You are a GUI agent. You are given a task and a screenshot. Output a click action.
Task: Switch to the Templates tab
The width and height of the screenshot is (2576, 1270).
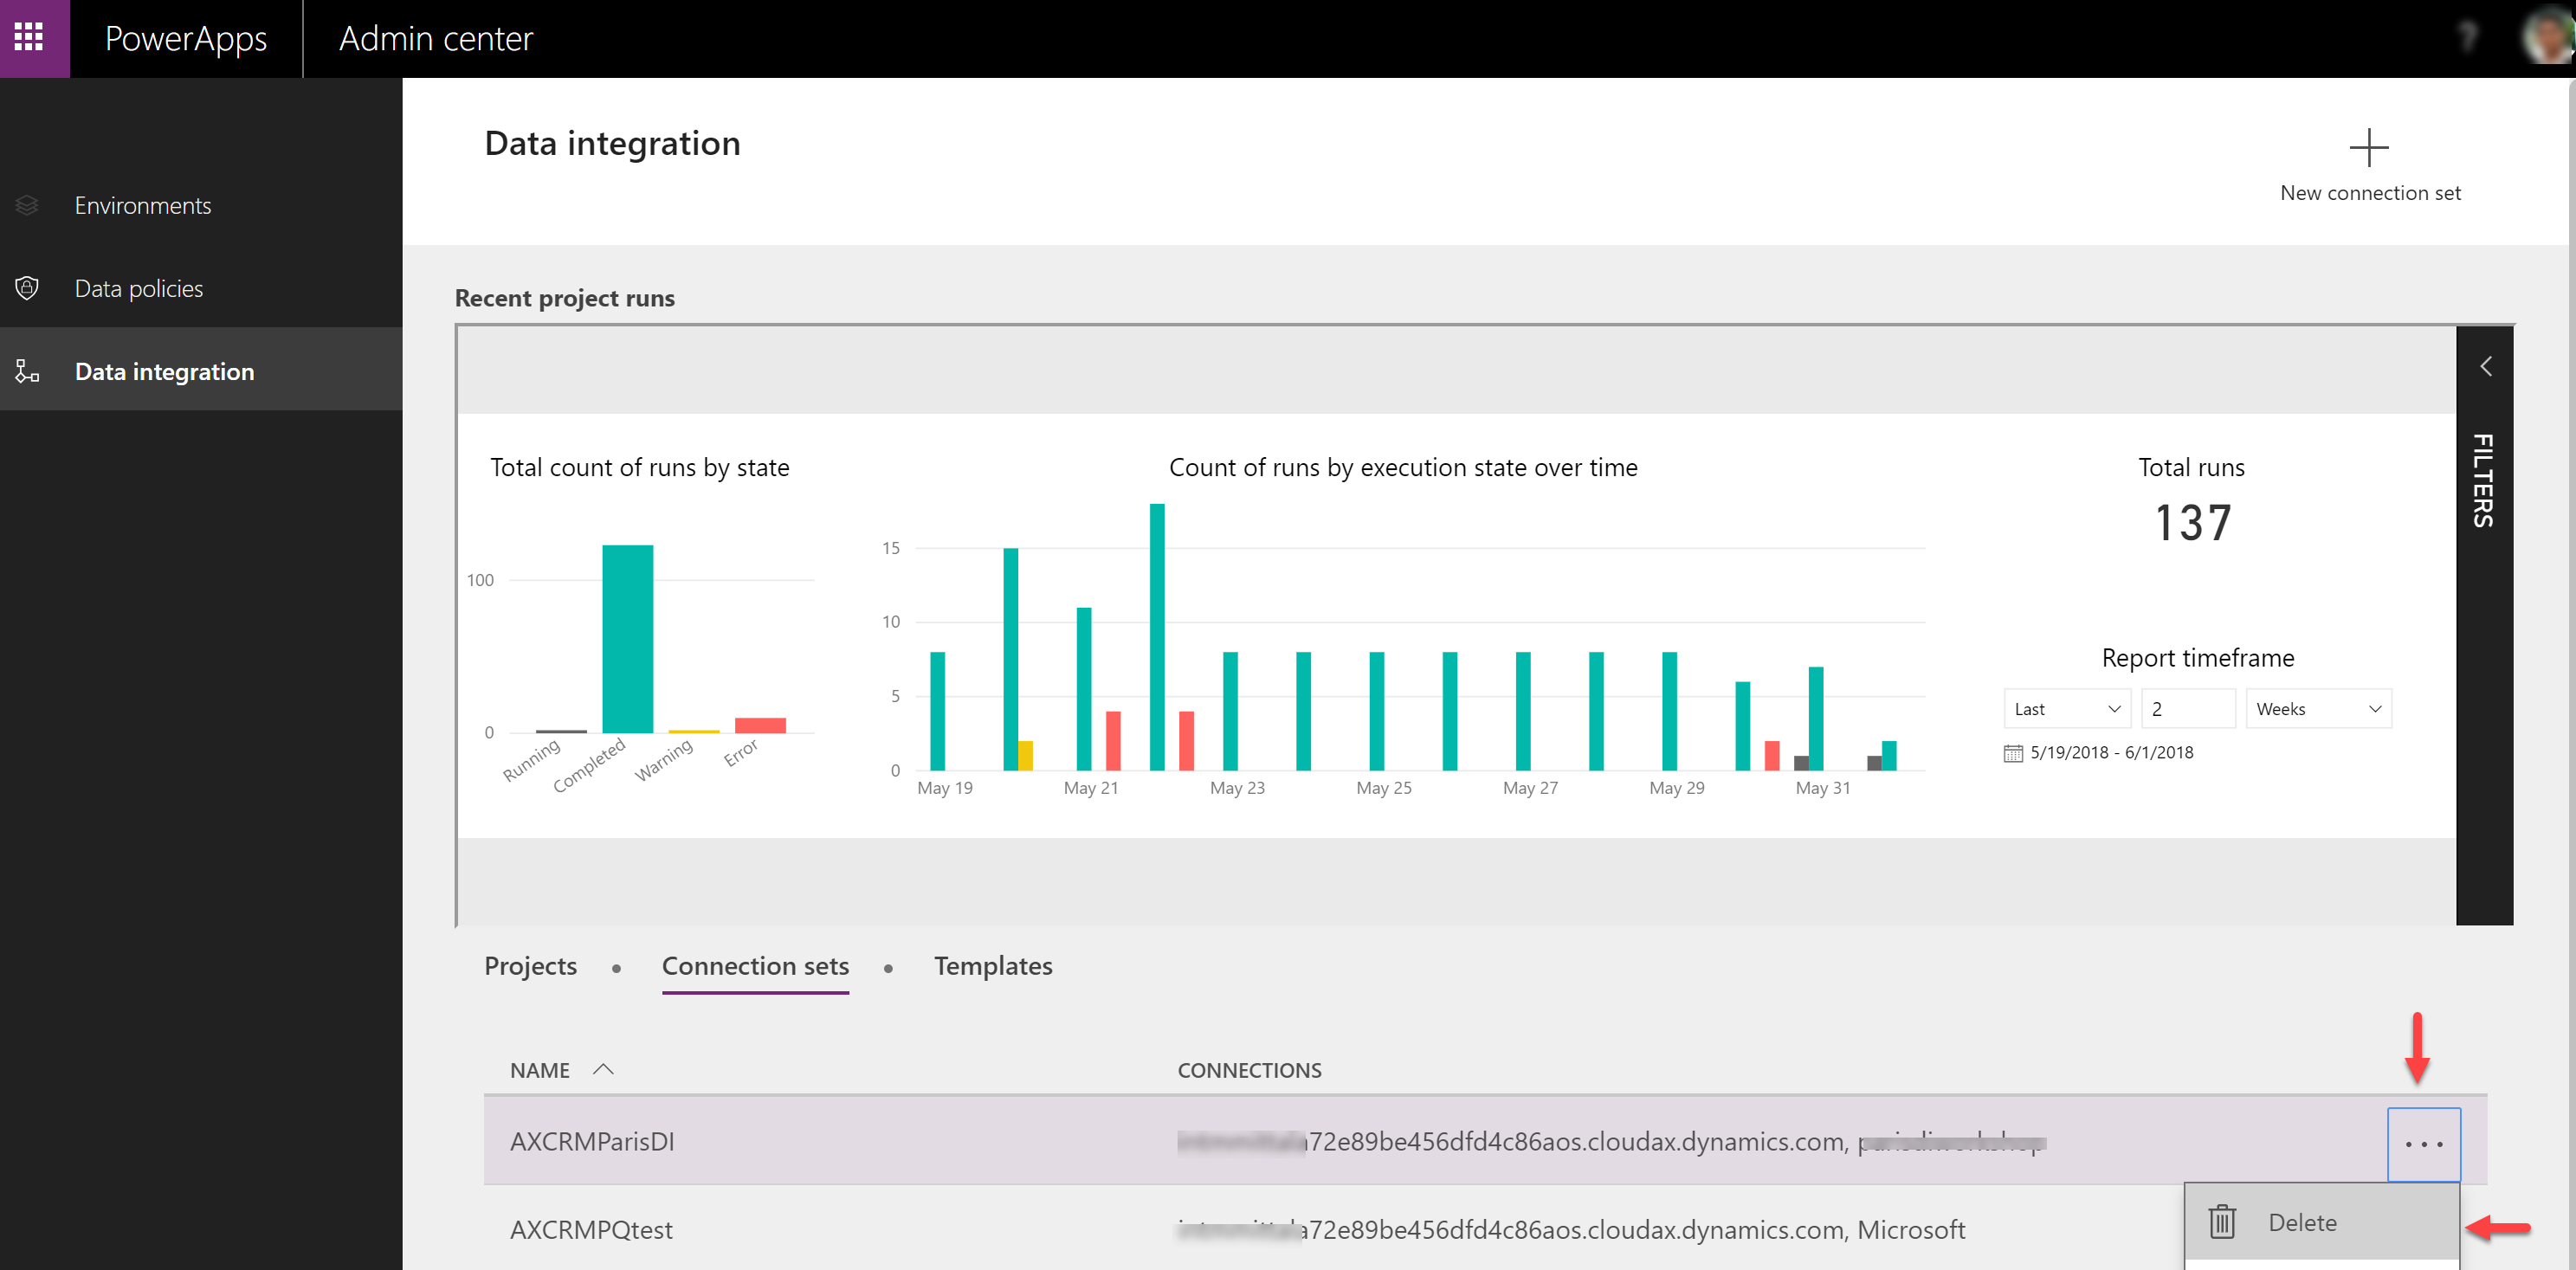[992, 966]
